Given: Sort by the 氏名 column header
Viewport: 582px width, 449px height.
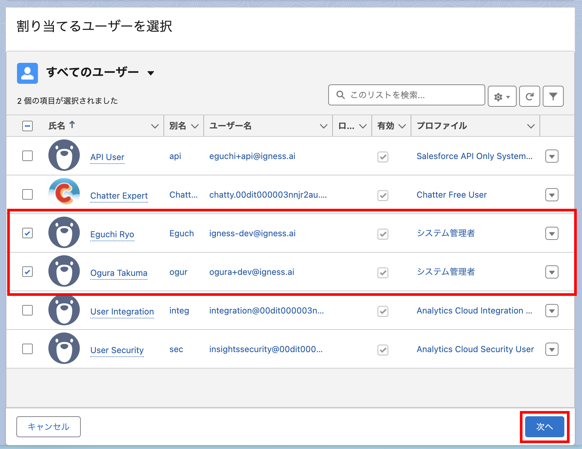Looking at the screenshot, I should click(x=57, y=126).
